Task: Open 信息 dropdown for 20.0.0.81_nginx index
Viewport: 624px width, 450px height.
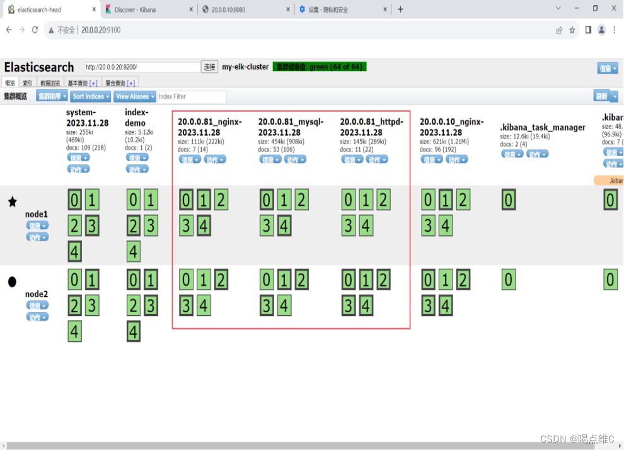Action: click(190, 159)
